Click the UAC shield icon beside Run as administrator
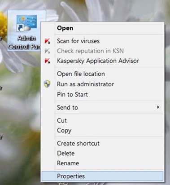Screen dimensions: 170x185 point(47,84)
